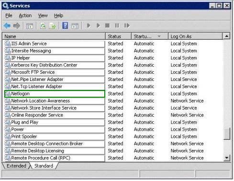The image size is (234, 181).
Task: Click Automatic startup type for Print Spooler
Action: pyautogui.click(x=144, y=136)
